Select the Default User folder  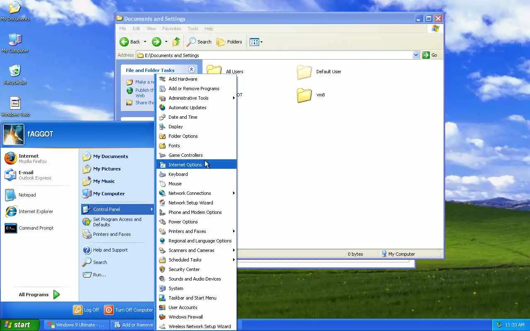(319, 72)
